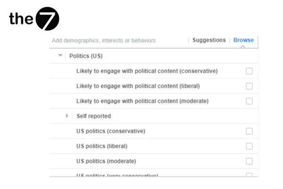Choose the US politics (moderate) row
Viewport: 283px width, 189px height.
pos(106,161)
